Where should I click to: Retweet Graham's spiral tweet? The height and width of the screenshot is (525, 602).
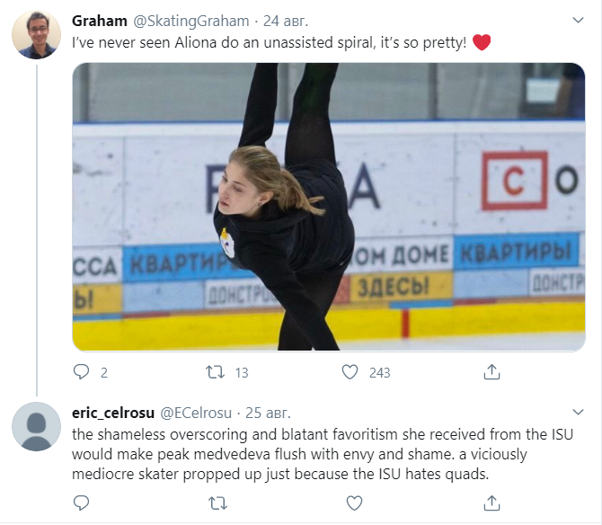[x=215, y=371]
